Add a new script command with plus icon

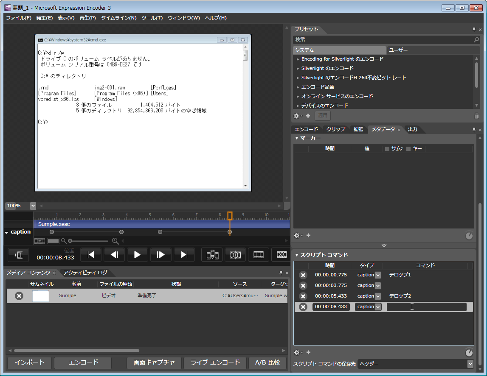[x=308, y=352]
